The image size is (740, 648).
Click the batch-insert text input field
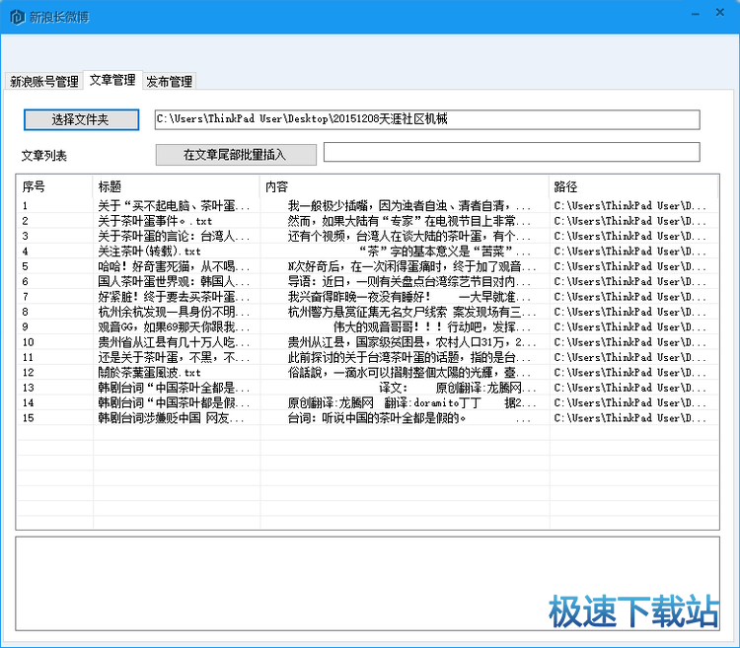pos(511,152)
